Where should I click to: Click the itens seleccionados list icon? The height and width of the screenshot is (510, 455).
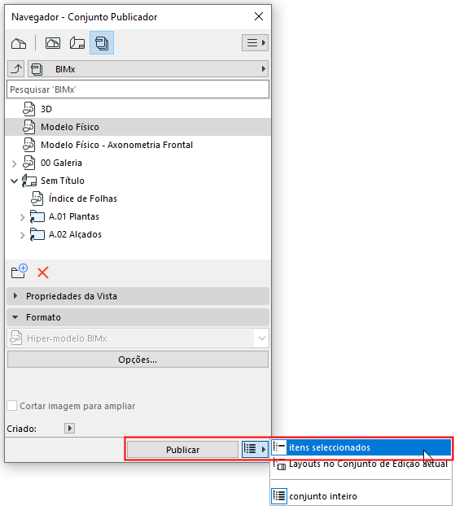(x=279, y=447)
